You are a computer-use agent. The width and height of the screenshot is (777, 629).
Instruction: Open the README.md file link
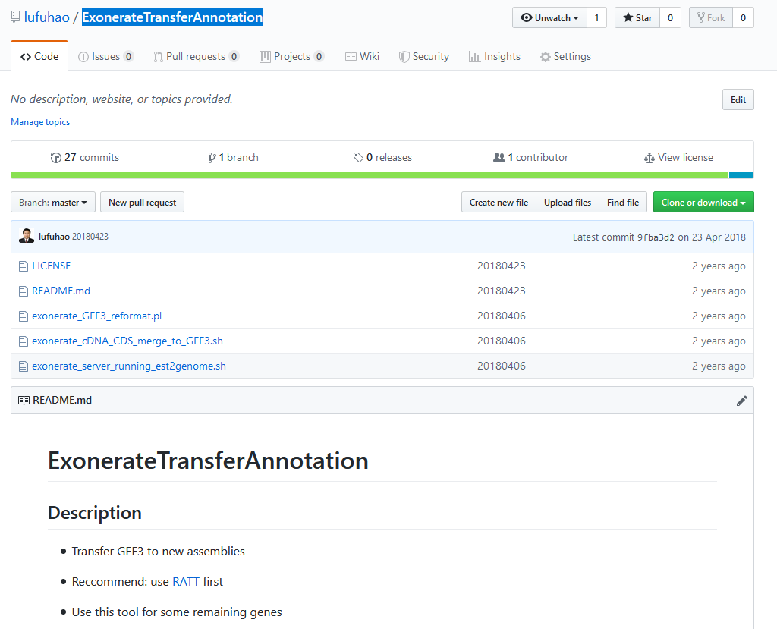(61, 291)
